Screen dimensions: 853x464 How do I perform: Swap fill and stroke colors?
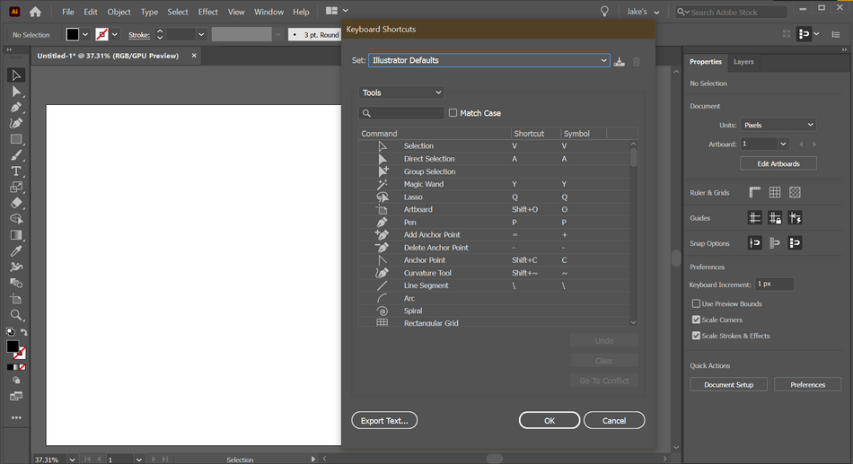(x=24, y=332)
